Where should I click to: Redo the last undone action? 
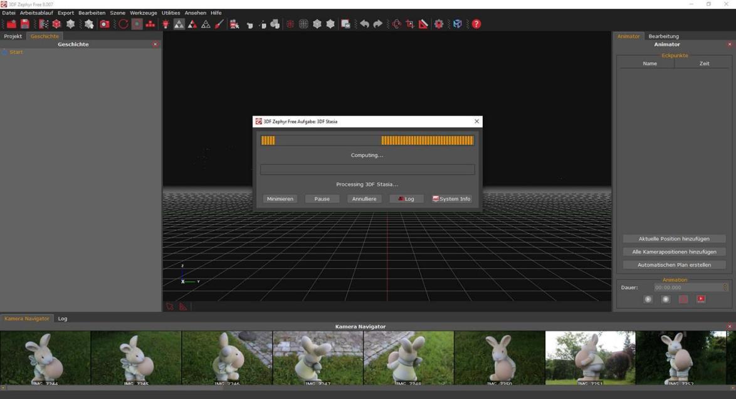pos(378,24)
